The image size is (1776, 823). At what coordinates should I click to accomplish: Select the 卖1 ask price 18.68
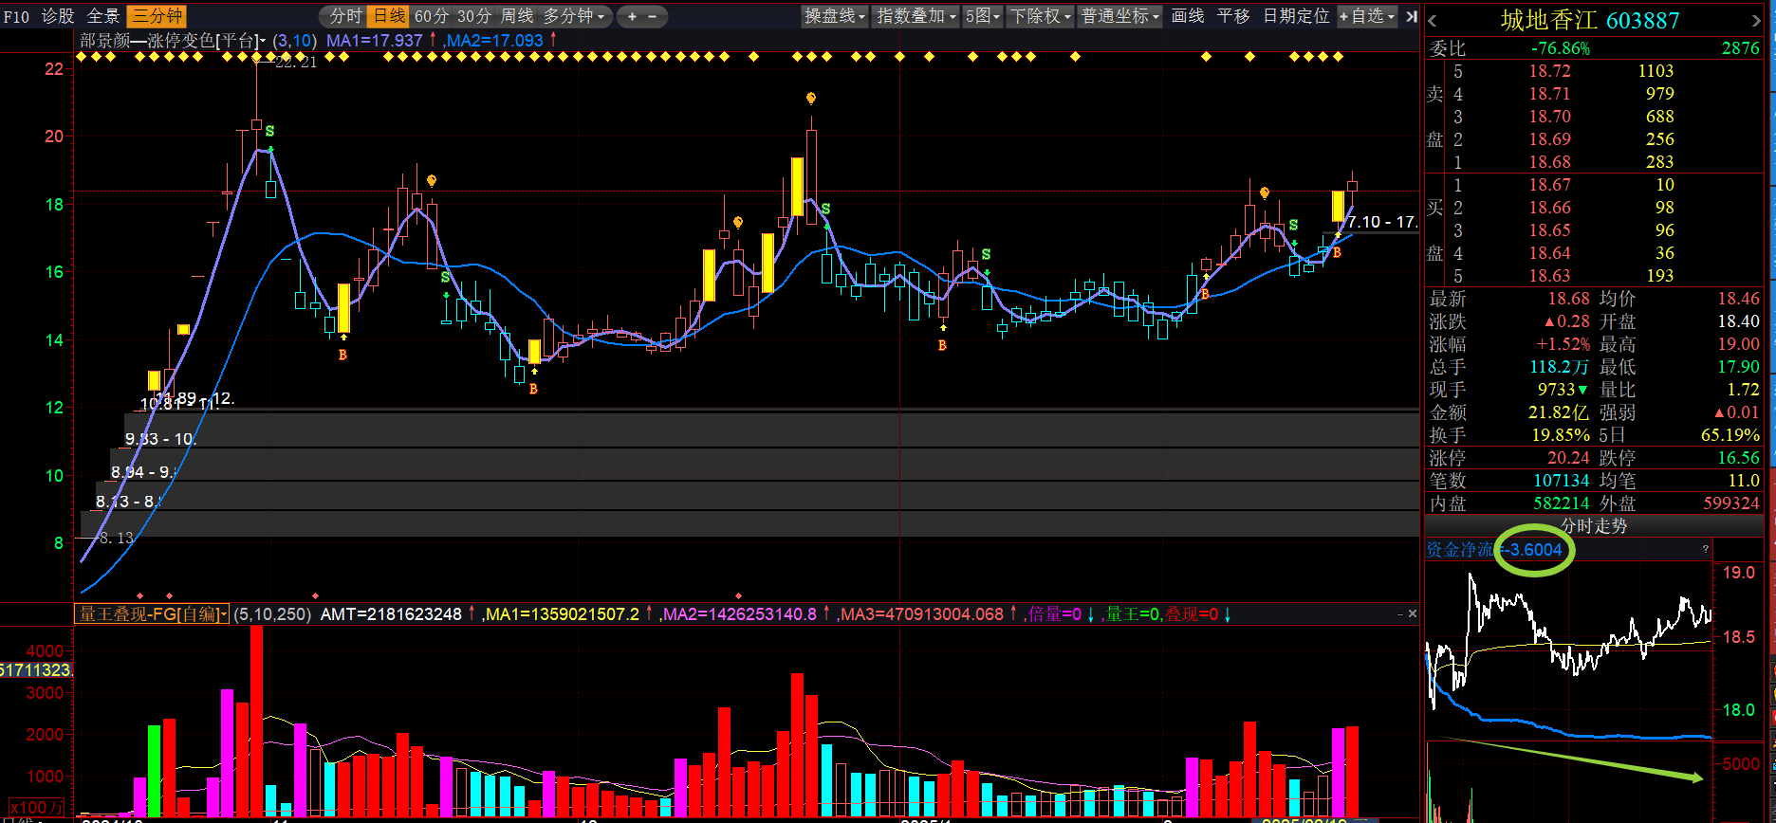[1550, 162]
